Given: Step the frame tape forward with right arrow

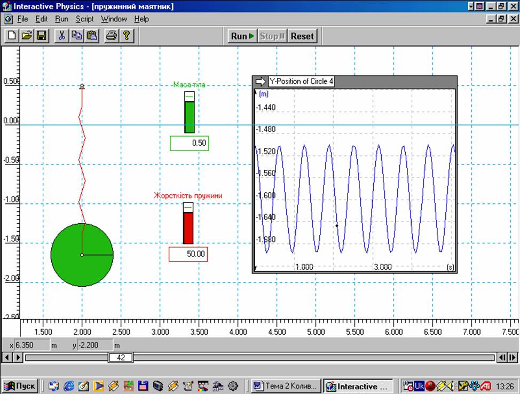Looking at the screenshot, I should click(x=18, y=358).
